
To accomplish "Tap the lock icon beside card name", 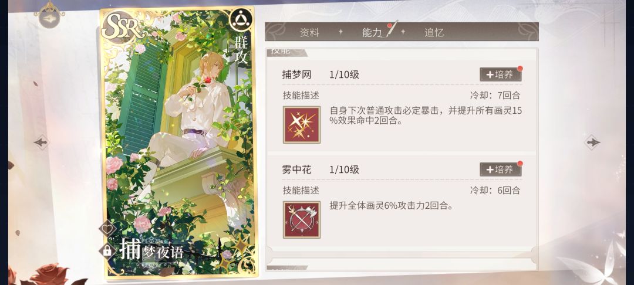I will coord(107,250).
